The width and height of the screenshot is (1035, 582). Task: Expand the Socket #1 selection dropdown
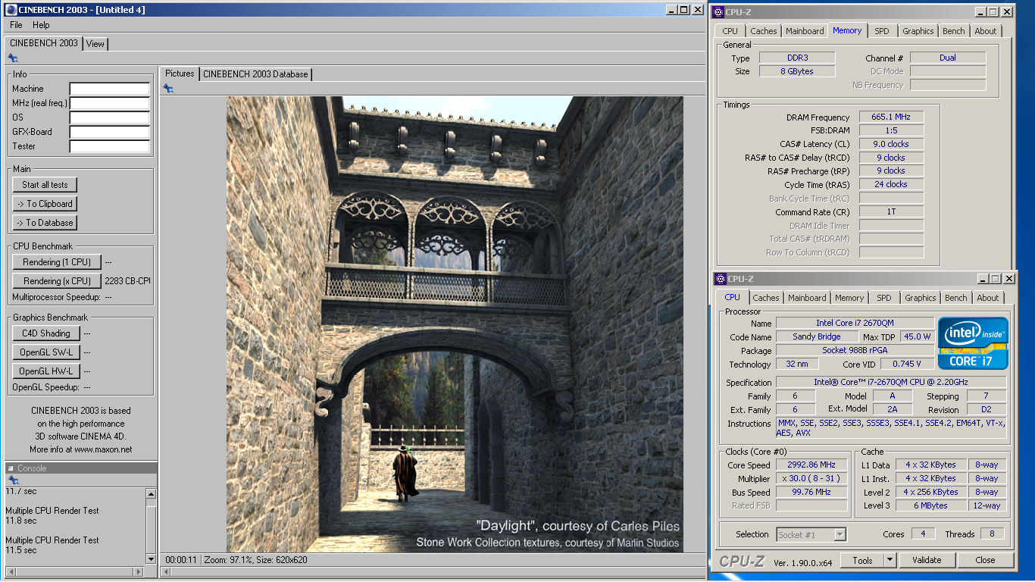pos(840,534)
